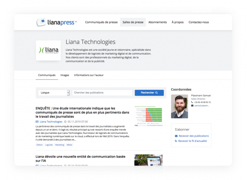Click the envelope icon next to samuel.plassm
The width and height of the screenshot is (247, 180).
(192, 106)
